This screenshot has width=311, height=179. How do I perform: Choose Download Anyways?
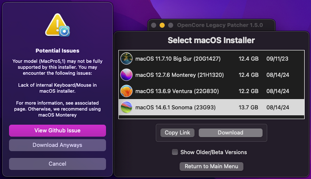click(x=57, y=145)
